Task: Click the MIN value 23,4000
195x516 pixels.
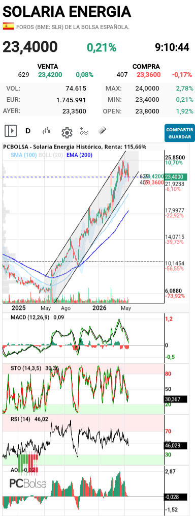Action: (x=147, y=100)
